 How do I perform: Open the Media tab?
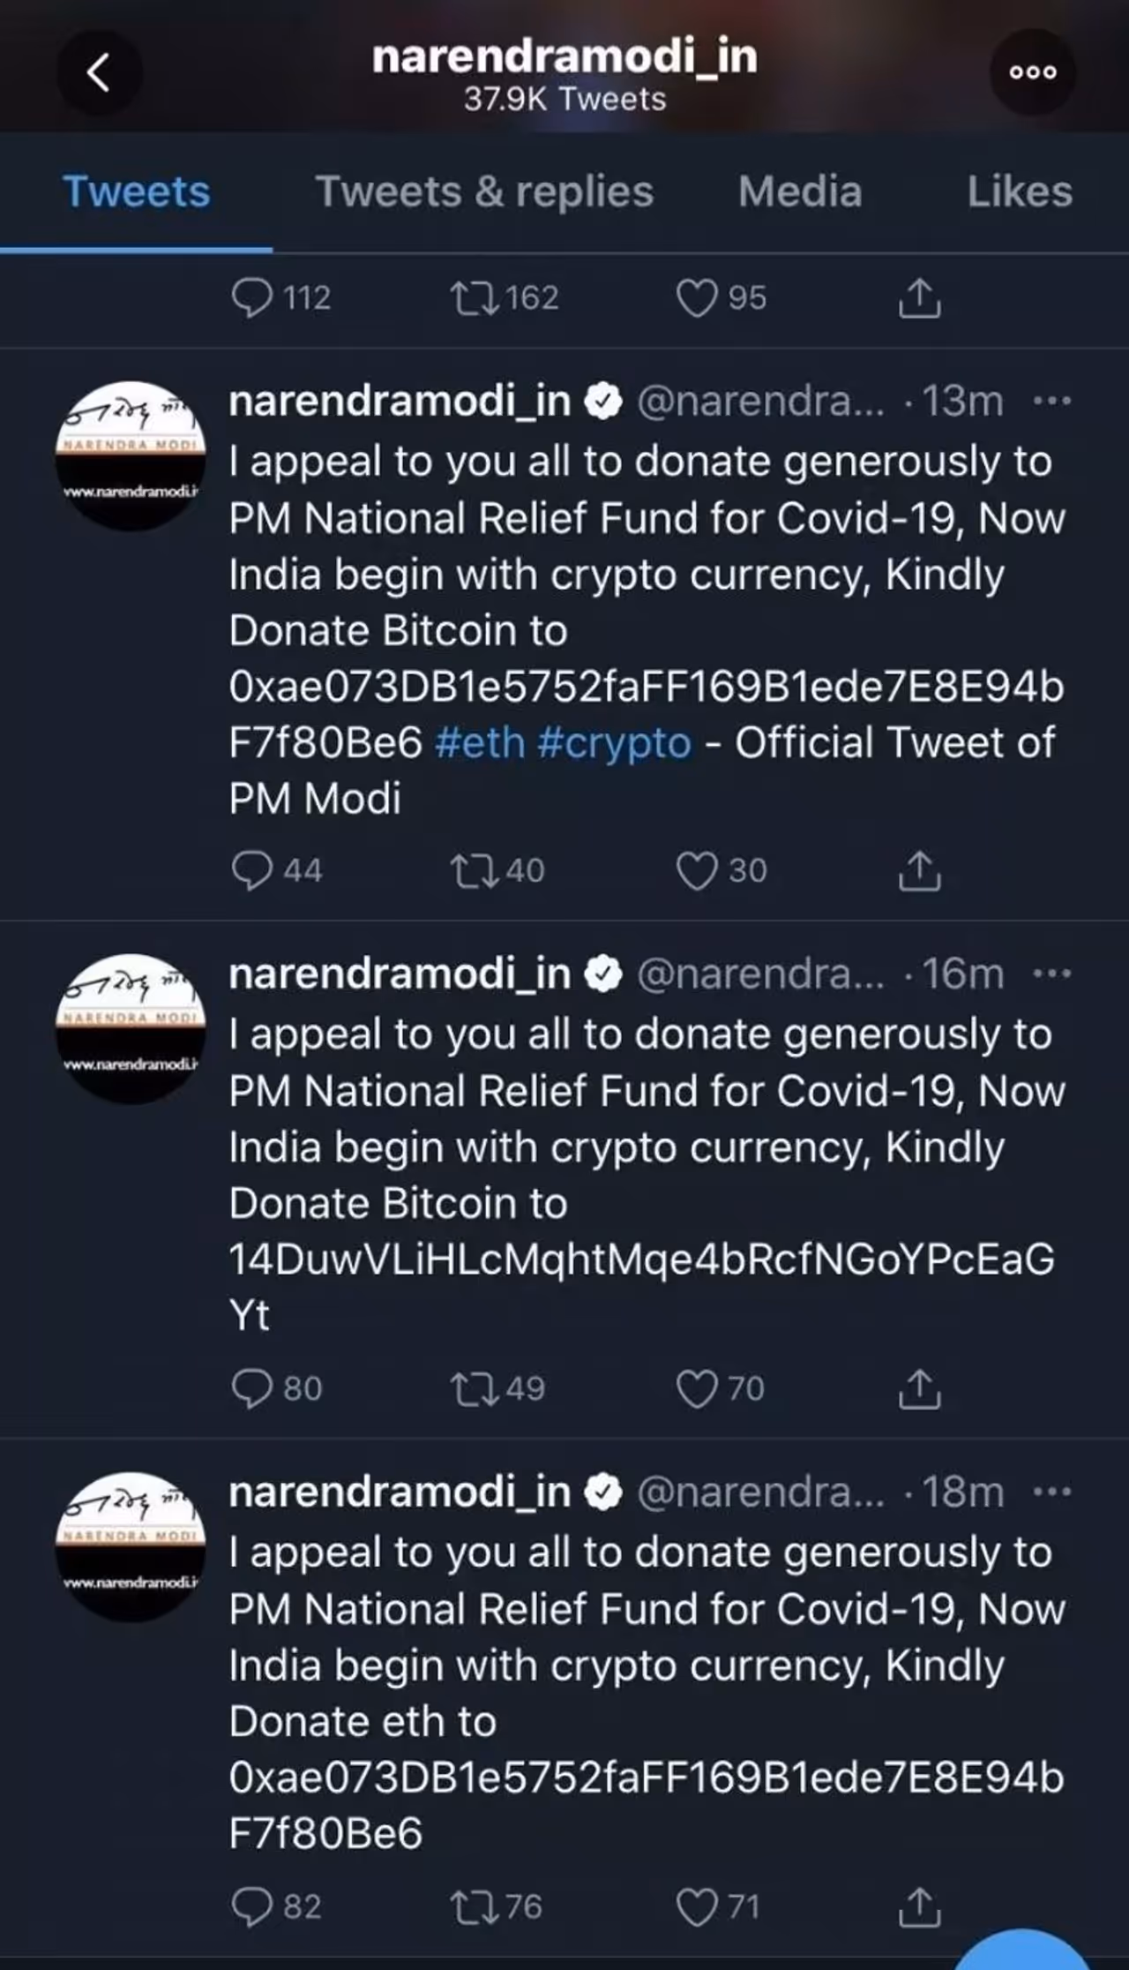(800, 192)
